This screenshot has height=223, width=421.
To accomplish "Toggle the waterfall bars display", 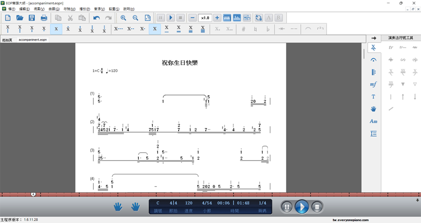I will [x=237, y=18].
